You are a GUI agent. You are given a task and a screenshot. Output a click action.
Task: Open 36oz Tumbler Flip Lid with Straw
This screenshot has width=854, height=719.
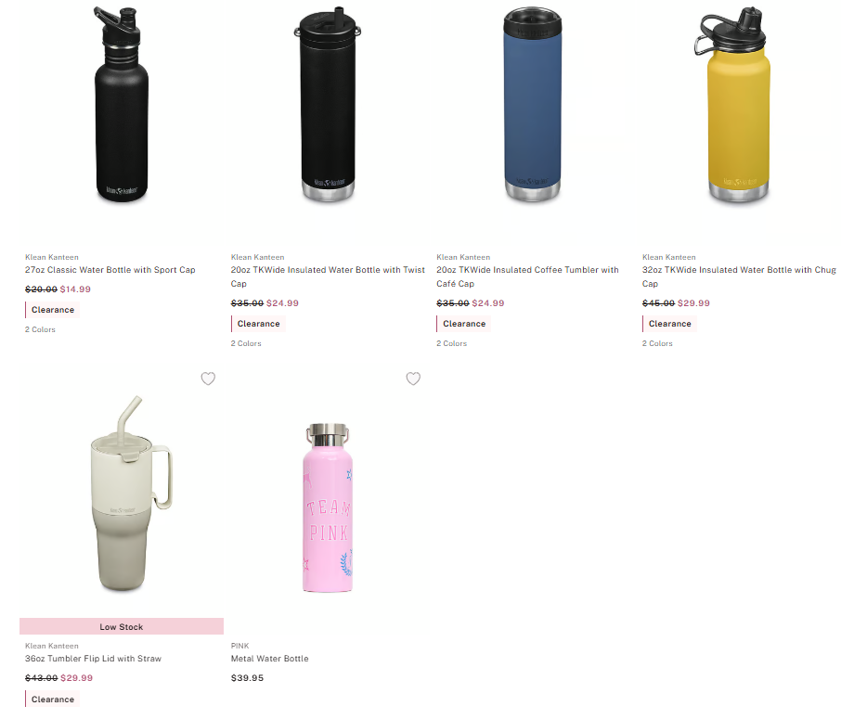click(93, 659)
